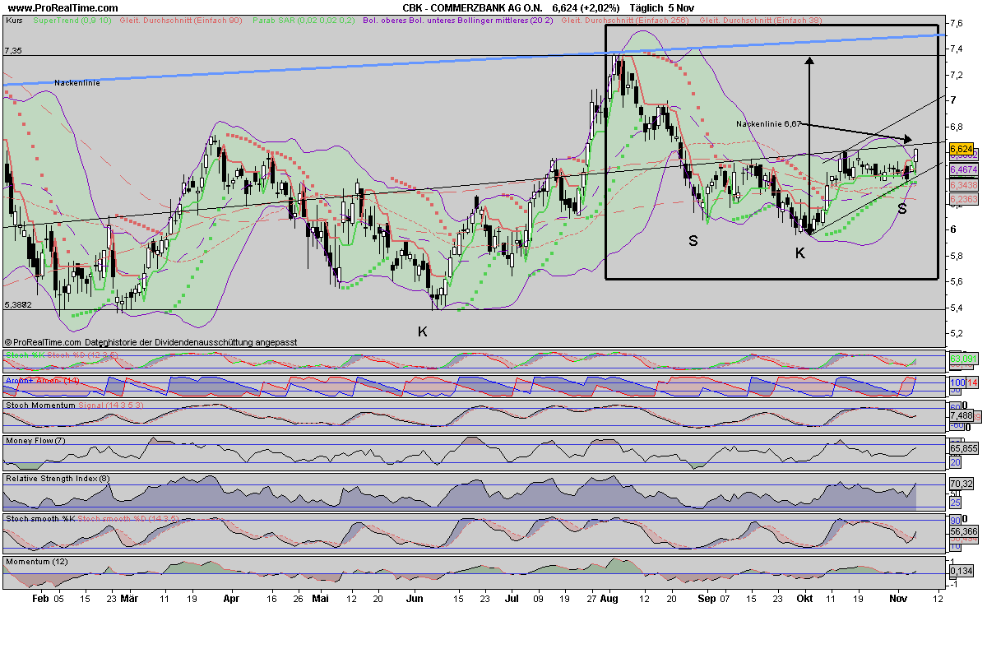Select the Relative Strength Index (8) label
This screenshot has height=658, width=987.
pos(57,478)
